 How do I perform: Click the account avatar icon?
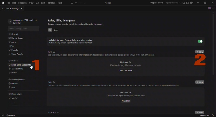pyautogui.click(x=10, y=22)
